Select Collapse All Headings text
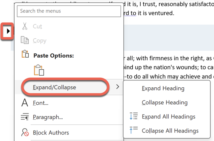214x141 pixels. pyautogui.click(x=170, y=131)
